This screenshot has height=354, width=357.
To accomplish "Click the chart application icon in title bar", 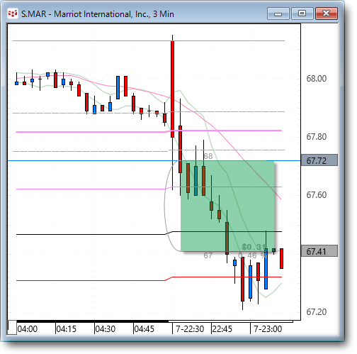I will coord(13,13).
